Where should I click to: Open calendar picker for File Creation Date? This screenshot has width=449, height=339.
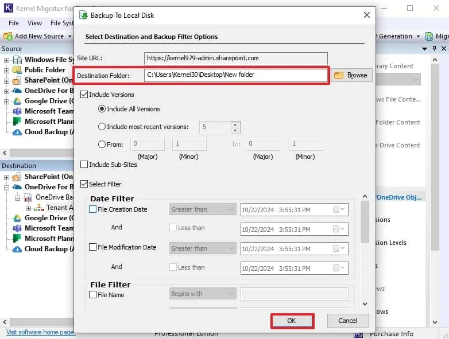pyautogui.click(x=339, y=210)
